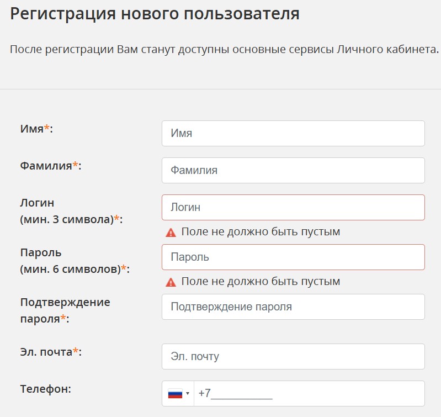Click the error message below Пароль
The width and height of the screenshot is (441, 417).
261,281
